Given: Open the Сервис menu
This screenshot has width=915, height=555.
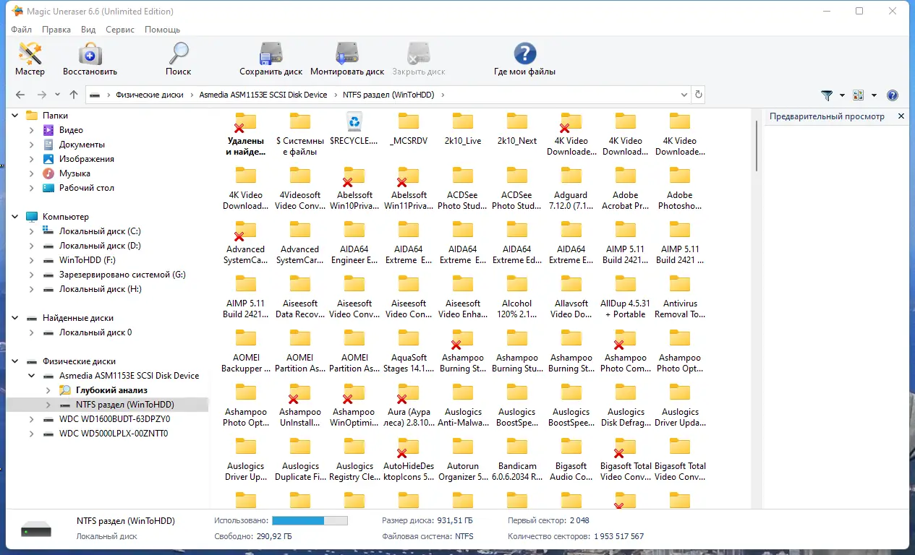Looking at the screenshot, I should point(120,30).
